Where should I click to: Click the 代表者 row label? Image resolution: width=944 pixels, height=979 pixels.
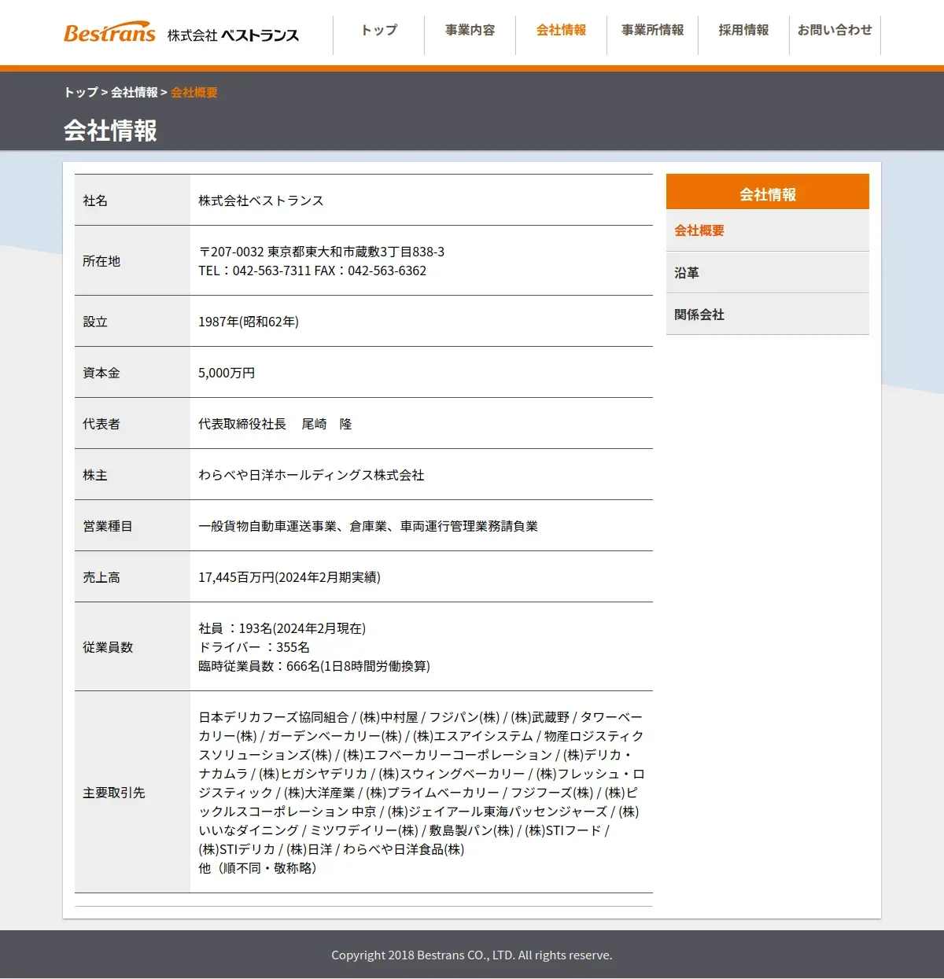pos(101,424)
